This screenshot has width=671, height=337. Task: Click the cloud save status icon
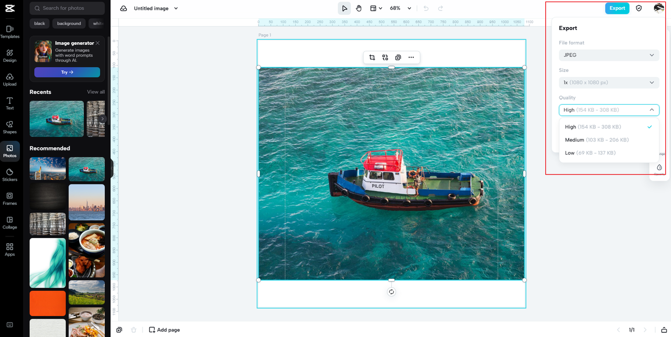[x=123, y=8]
